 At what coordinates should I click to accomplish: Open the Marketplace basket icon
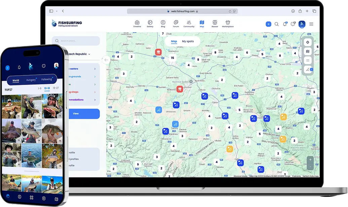(x=228, y=22)
